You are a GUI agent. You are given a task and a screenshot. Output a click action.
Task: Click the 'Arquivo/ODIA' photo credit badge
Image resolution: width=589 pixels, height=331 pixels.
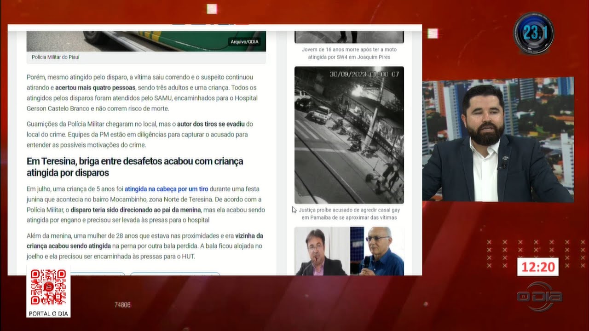point(245,42)
